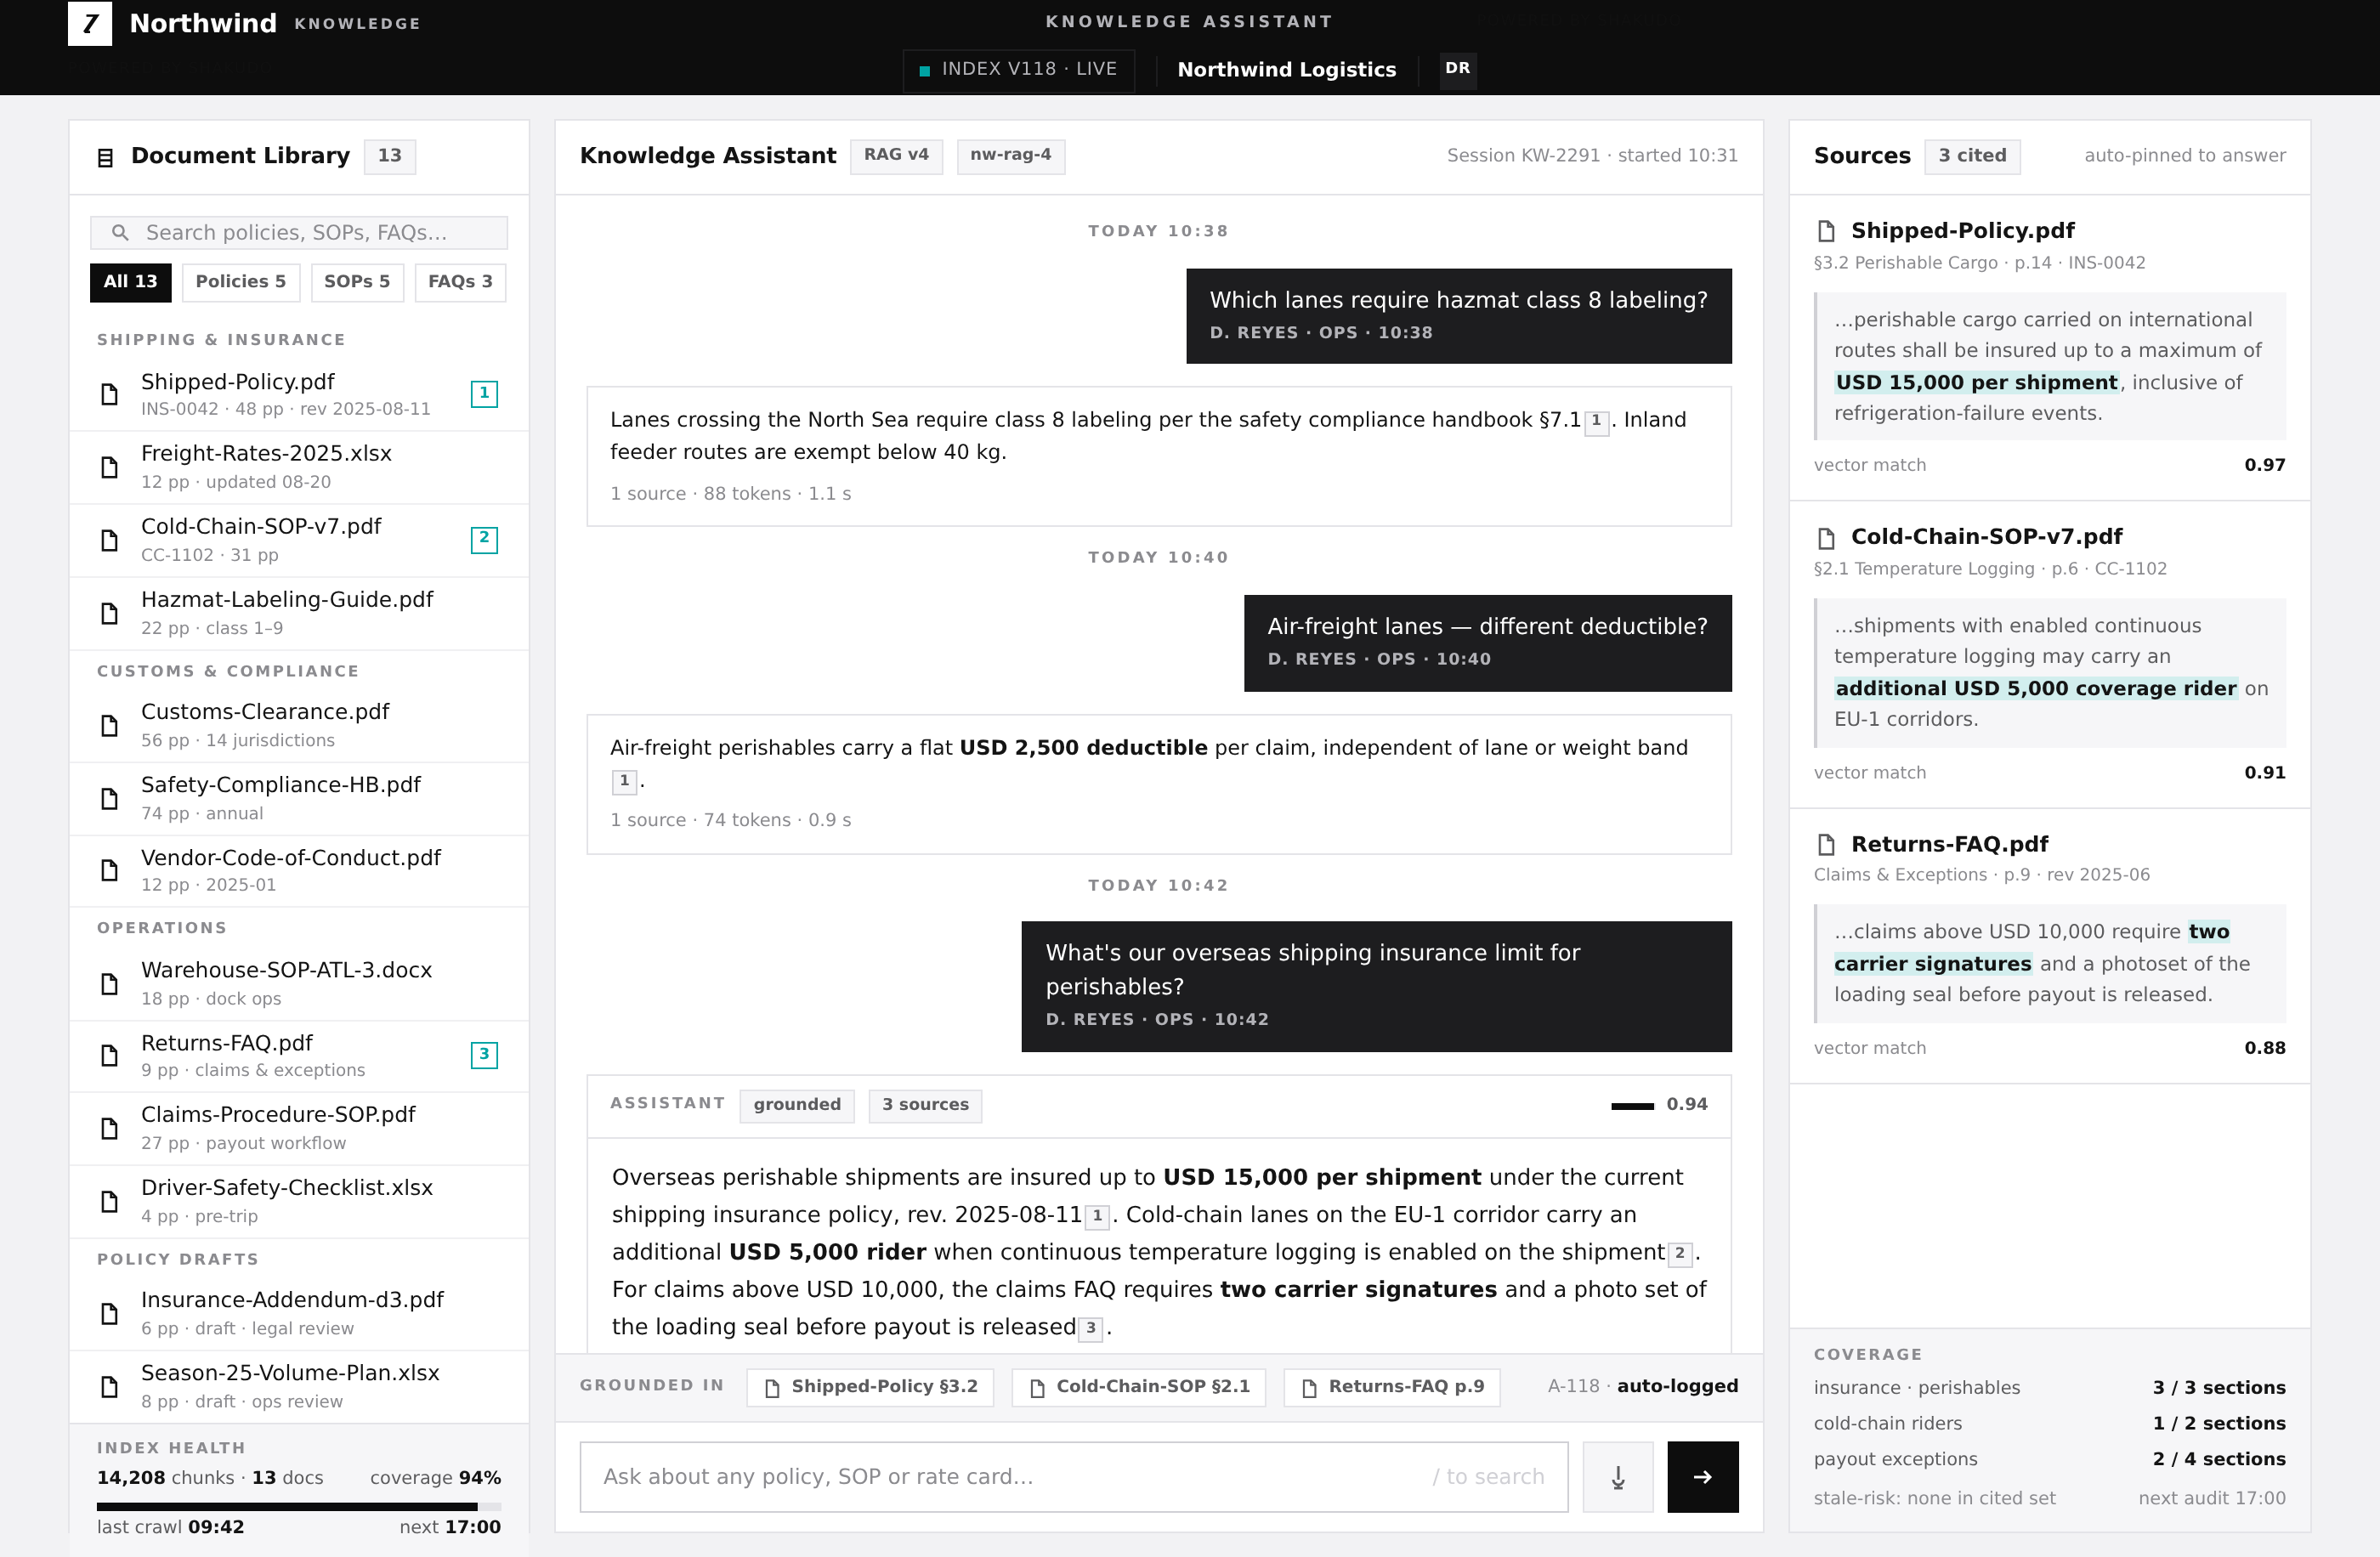Open the Cold-Chain-SOP-v7.pdf source card title
Viewport: 2380px width, 1557px height.
(1985, 537)
